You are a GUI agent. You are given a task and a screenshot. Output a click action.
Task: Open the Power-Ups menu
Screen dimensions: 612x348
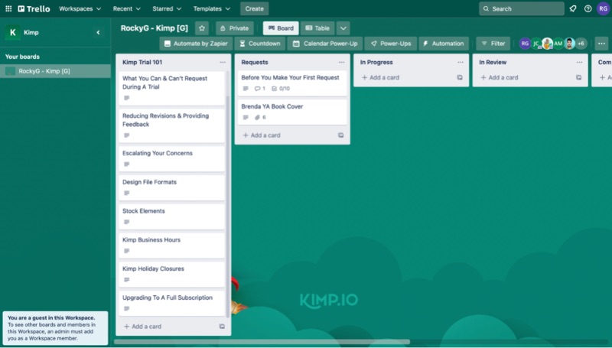[391, 44]
